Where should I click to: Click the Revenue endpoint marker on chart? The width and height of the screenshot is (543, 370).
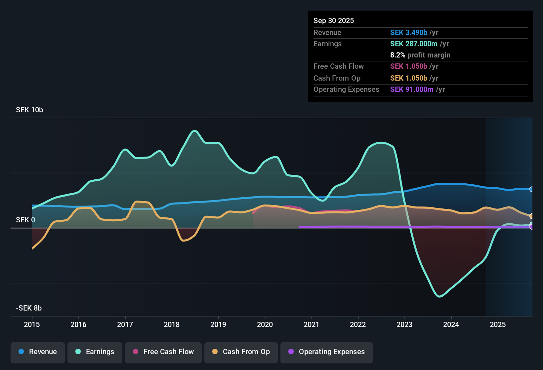[532, 189]
